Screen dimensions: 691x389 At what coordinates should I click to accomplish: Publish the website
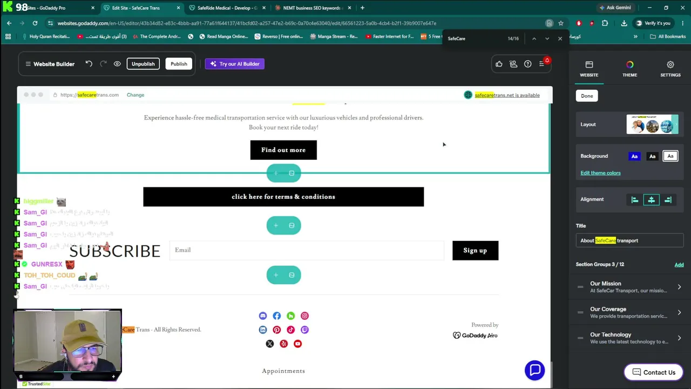click(x=179, y=64)
